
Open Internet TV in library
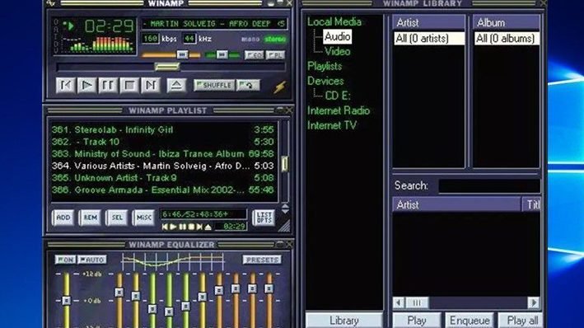[331, 125]
